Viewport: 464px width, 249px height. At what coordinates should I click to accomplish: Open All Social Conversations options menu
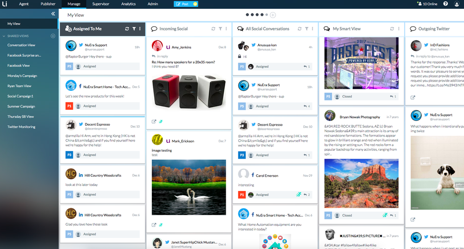[x=313, y=29]
